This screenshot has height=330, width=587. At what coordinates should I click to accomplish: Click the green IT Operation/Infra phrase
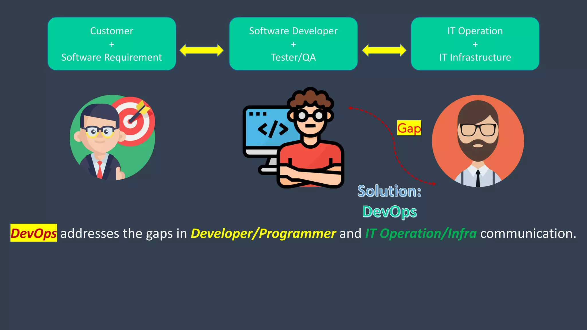pos(421,233)
